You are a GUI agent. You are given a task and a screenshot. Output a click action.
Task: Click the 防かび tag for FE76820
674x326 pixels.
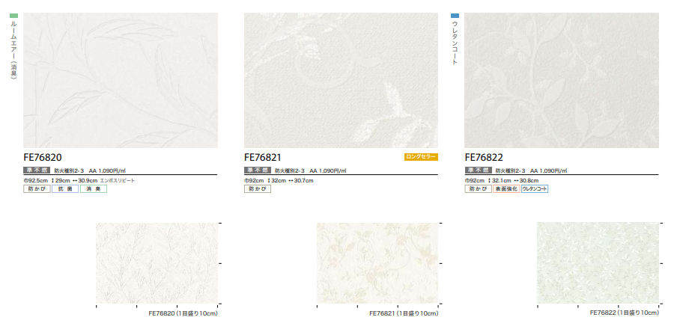click(36, 189)
